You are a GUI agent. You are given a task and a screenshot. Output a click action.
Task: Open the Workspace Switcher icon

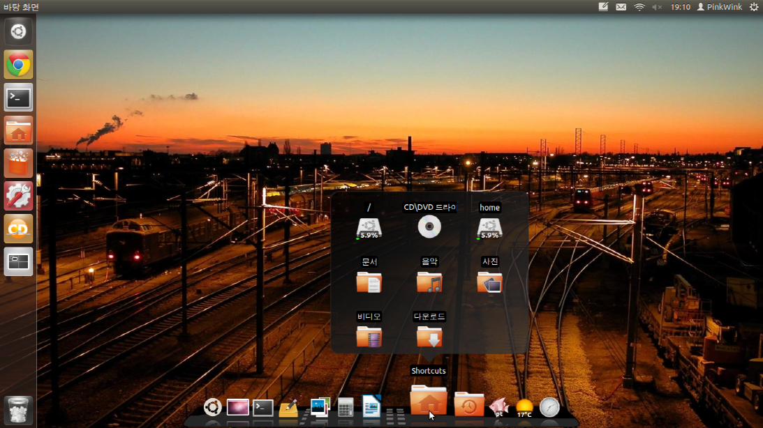click(x=18, y=262)
